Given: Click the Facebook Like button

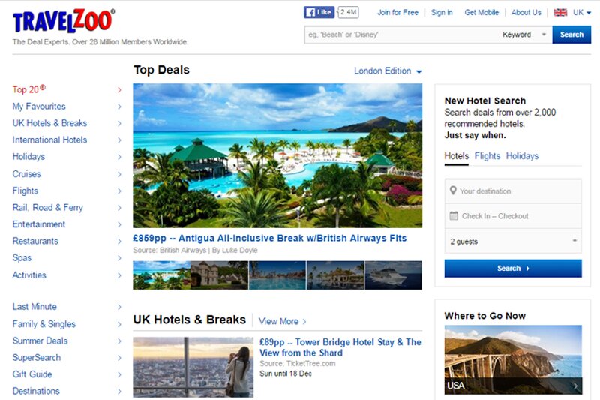Looking at the screenshot, I should tap(319, 12).
